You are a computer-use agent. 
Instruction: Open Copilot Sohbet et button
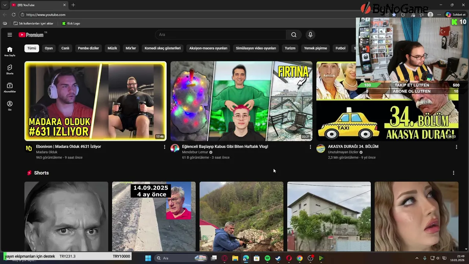coord(455,15)
